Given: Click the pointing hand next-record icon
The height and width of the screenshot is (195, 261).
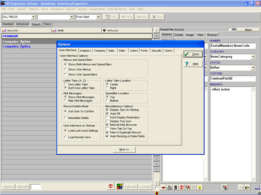Looking at the screenshot, I should (247, 188).
